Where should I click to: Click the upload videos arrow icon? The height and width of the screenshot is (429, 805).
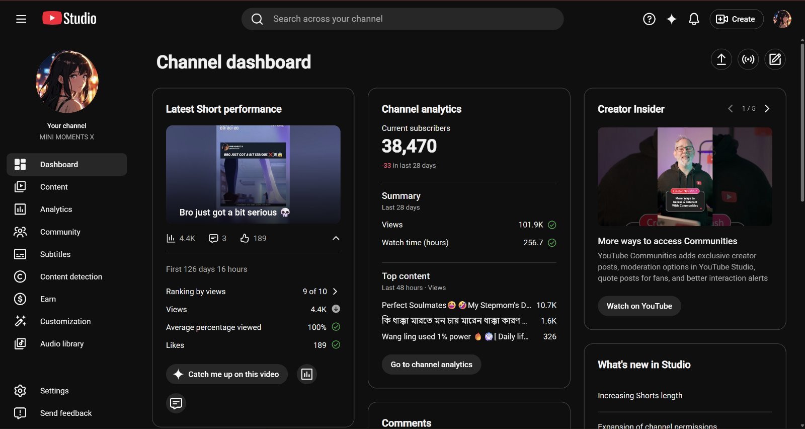[x=721, y=59]
